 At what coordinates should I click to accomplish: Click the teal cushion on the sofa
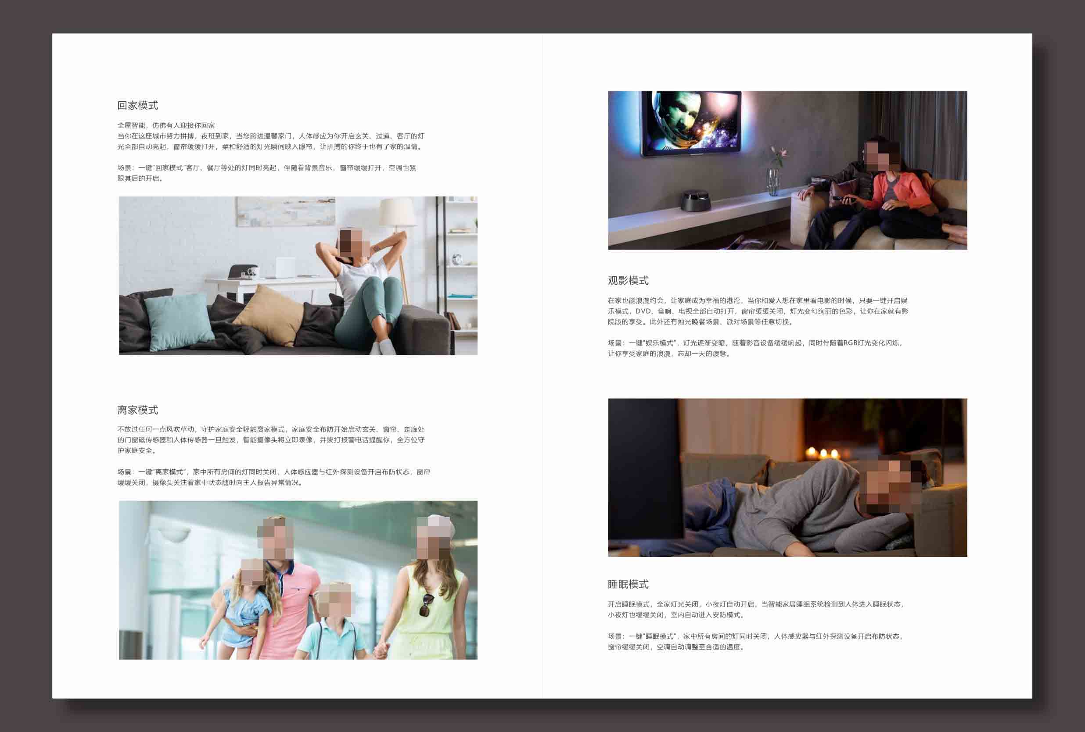pos(179,321)
